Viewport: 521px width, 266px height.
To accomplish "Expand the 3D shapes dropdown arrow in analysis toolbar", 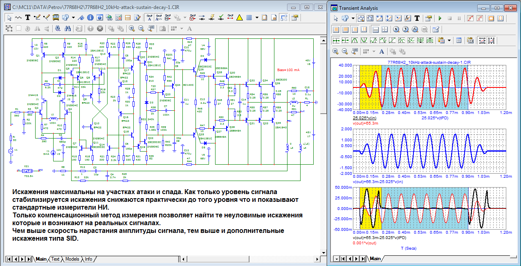I will click(352, 18).
